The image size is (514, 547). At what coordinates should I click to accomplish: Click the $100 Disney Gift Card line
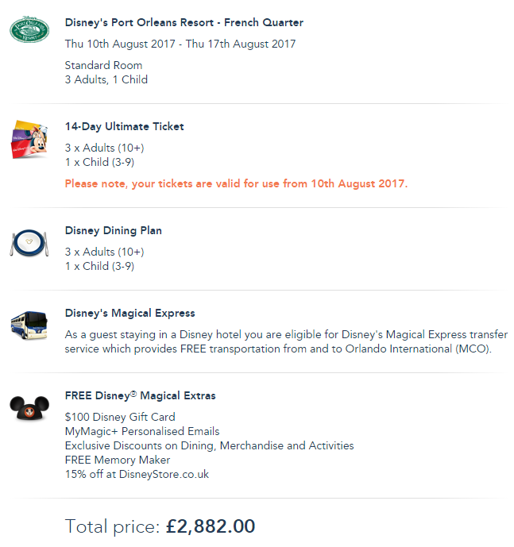click(120, 417)
